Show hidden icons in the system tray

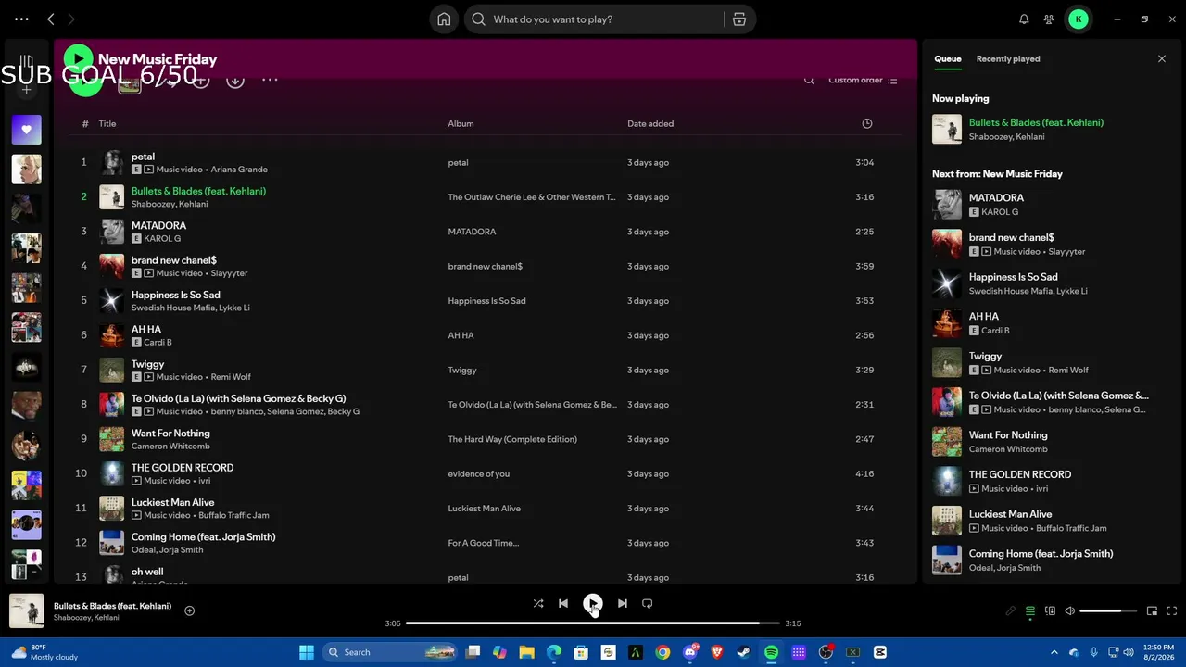[x=1054, y=652]
